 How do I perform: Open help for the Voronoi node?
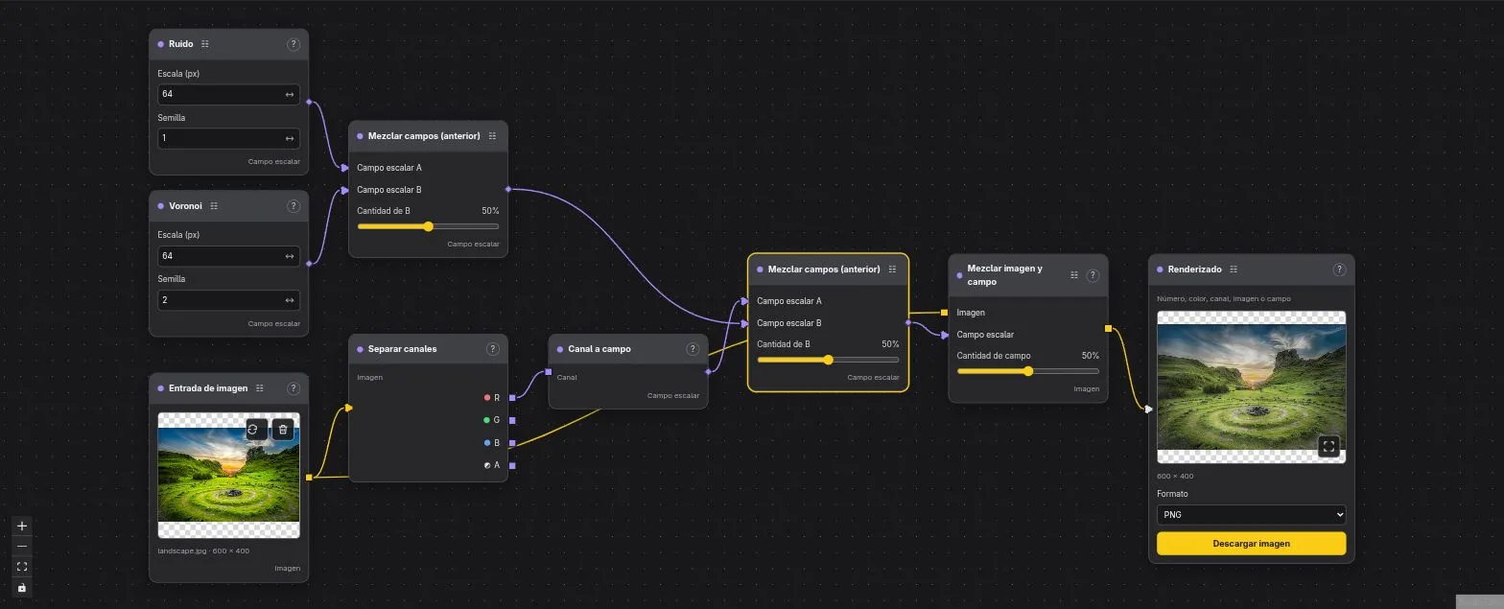(294, 206)
